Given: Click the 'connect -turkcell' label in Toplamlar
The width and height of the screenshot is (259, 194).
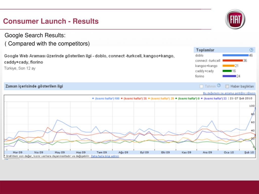Looking at the screenshot, I should coord(208,61).
